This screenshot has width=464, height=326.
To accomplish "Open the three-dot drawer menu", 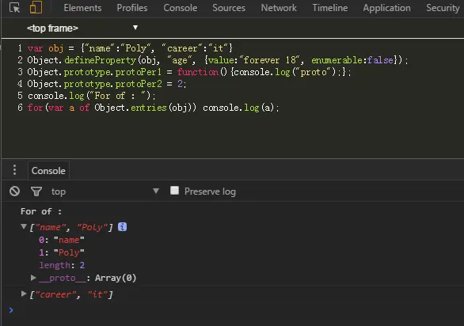I will pyautogui.click(x=14, y=170).
